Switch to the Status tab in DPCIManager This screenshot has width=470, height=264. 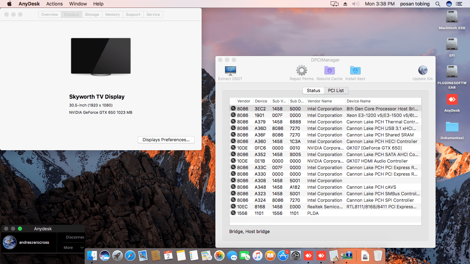pos(313,90)
